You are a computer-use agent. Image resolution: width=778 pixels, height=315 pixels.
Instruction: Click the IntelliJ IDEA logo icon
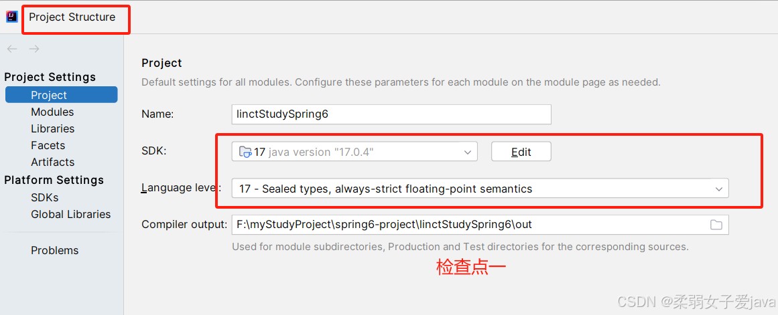(12, 17)
